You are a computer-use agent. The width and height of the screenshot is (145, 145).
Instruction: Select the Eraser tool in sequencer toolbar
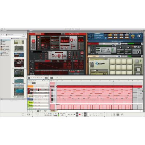[33, 78]
